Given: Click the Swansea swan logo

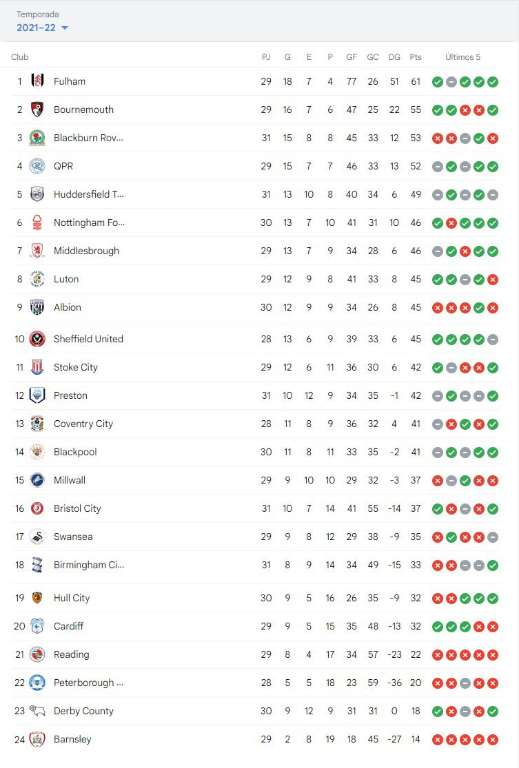Looking at the screenshot, I should tap(37, 537).
